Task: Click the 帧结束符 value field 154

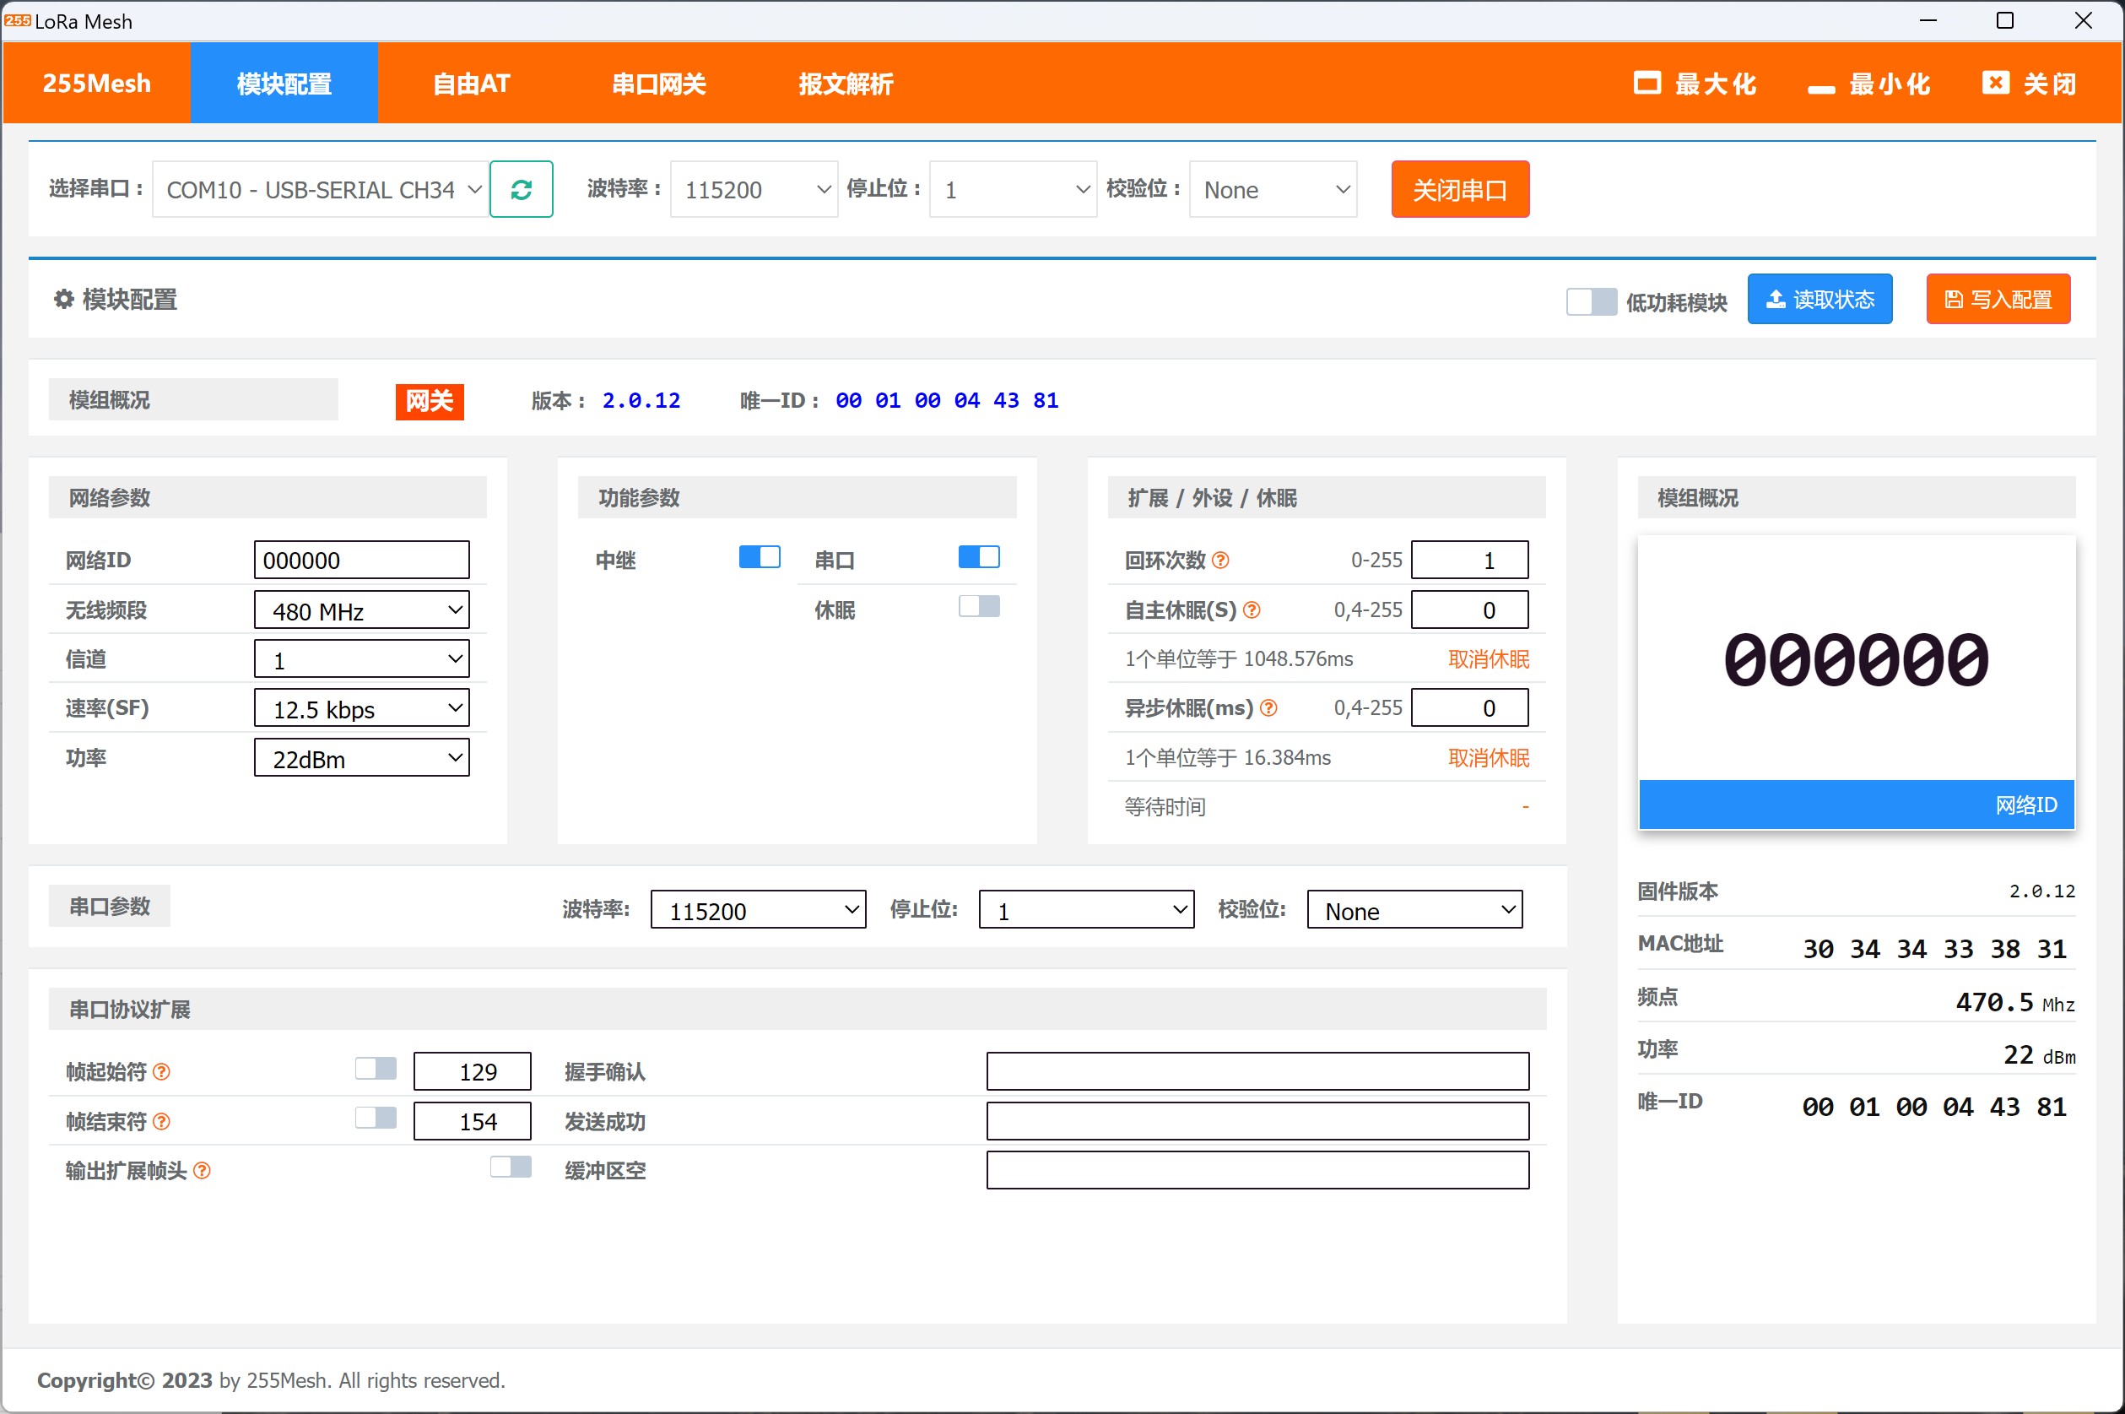Action: pos(473,1121)
